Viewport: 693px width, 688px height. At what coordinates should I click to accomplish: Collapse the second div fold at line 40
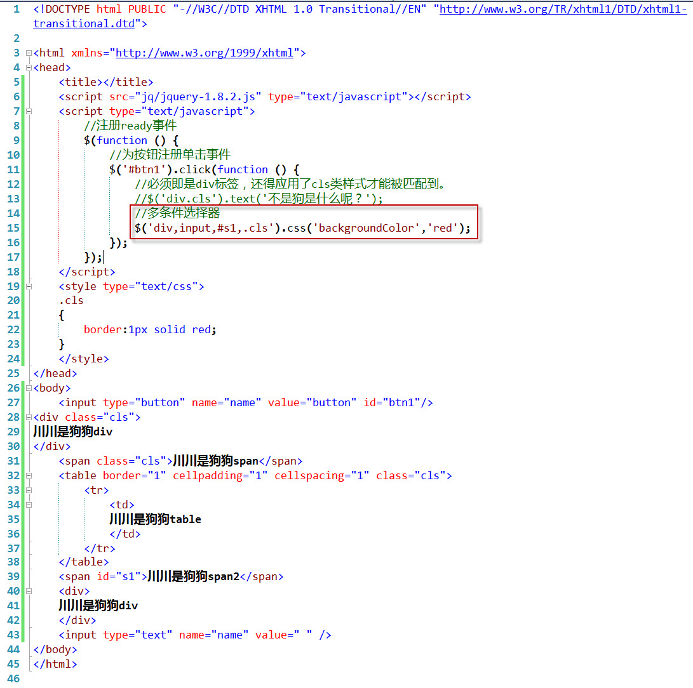[29, 591]
